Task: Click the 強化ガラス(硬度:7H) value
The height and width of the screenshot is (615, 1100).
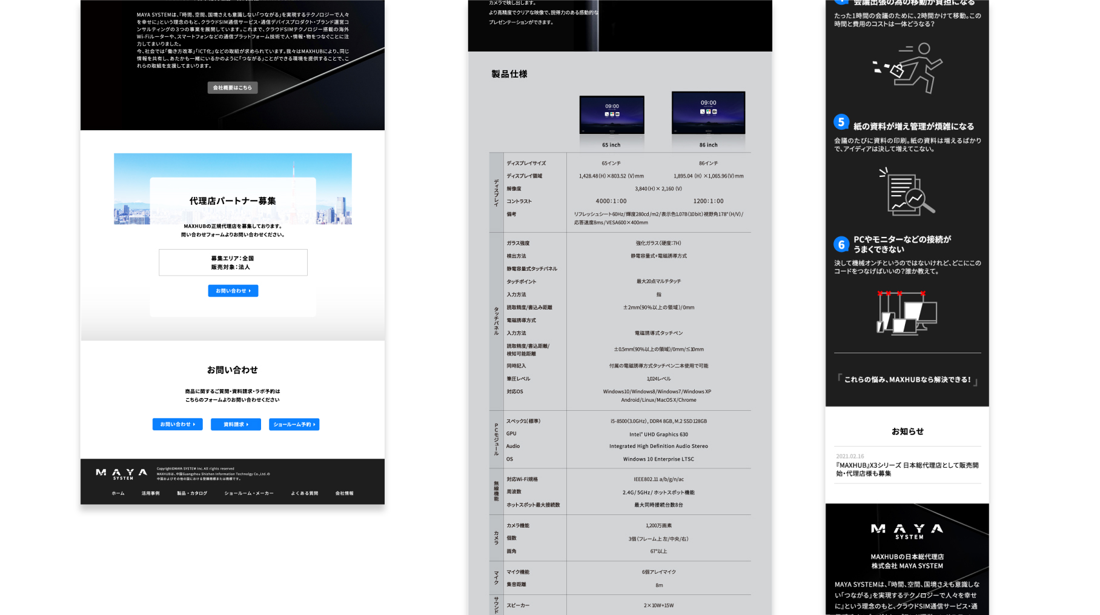Action: point(658,243)
